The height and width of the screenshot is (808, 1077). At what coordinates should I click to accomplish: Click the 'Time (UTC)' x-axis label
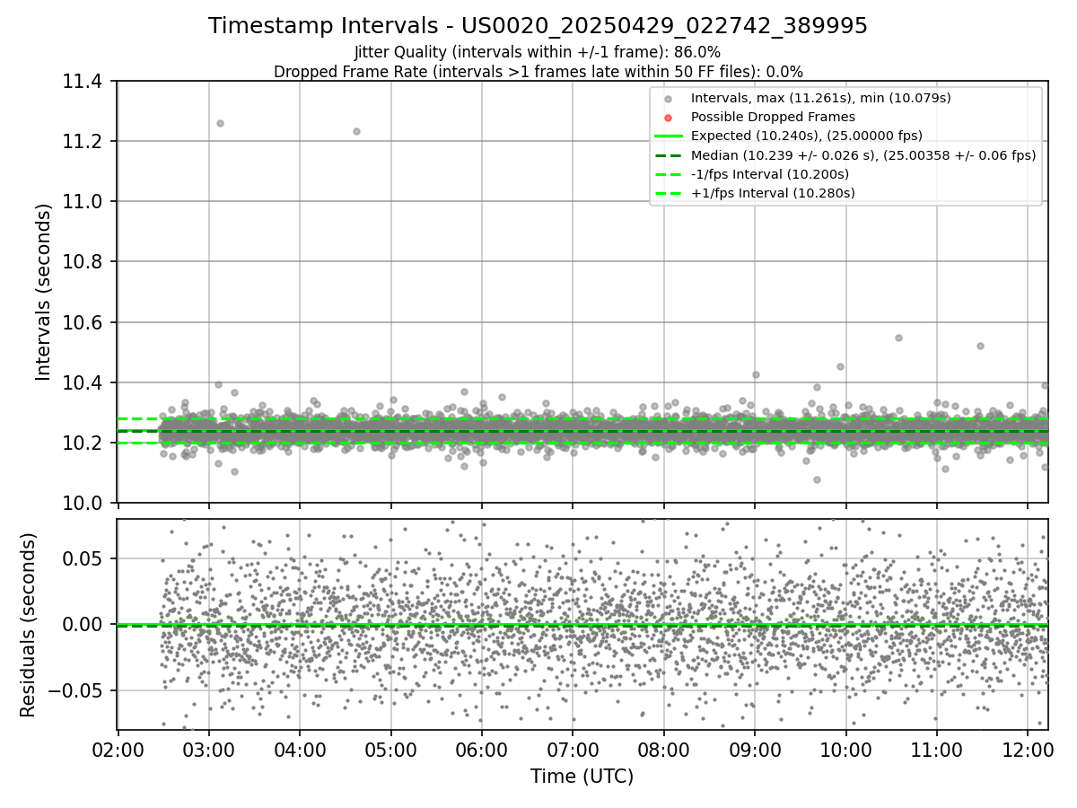(582, 777)
